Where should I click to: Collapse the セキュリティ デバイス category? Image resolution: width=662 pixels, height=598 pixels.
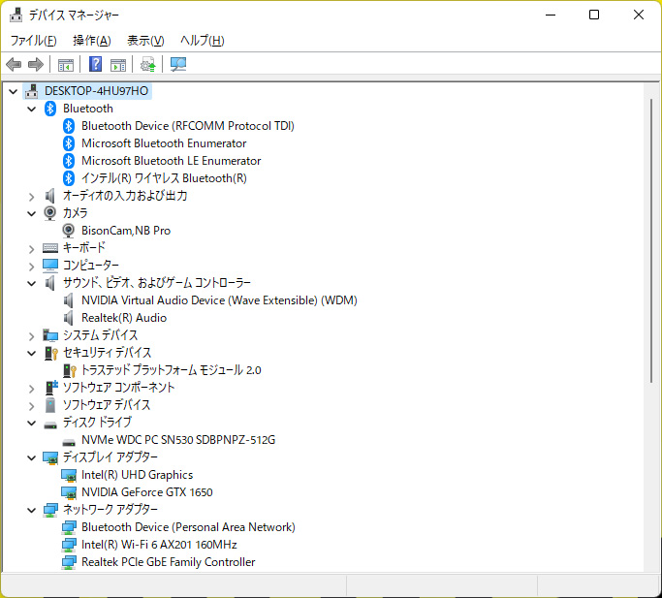(32, 353)
